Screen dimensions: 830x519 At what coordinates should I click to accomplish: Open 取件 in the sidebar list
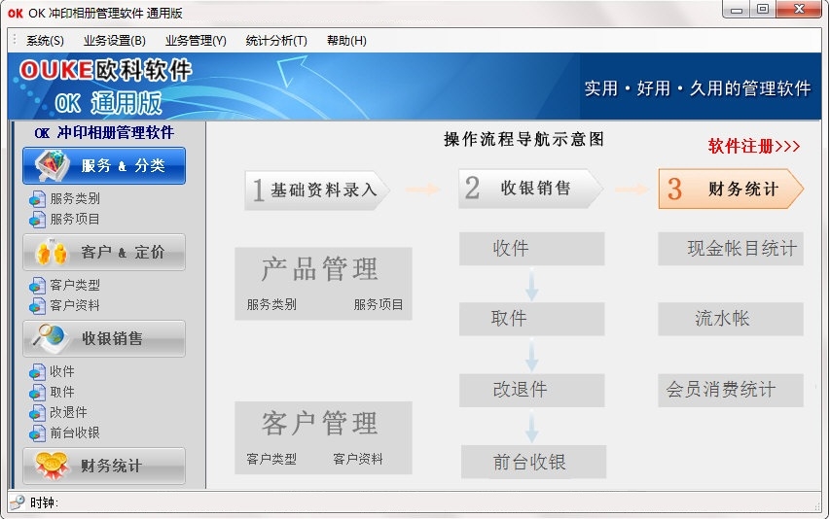[x=62, y=392]
